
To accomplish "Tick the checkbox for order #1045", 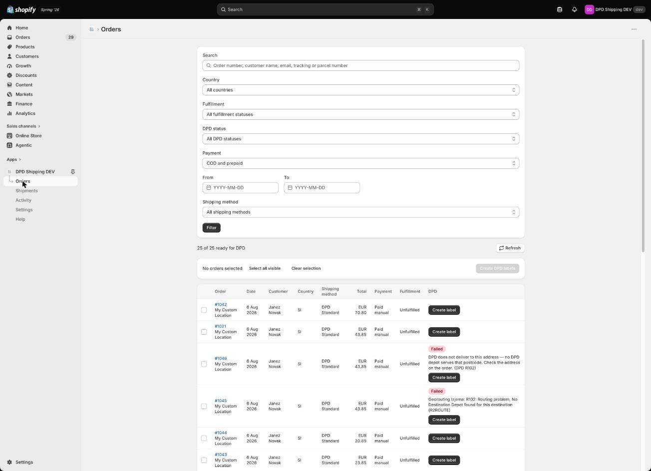I will [204, 407].
